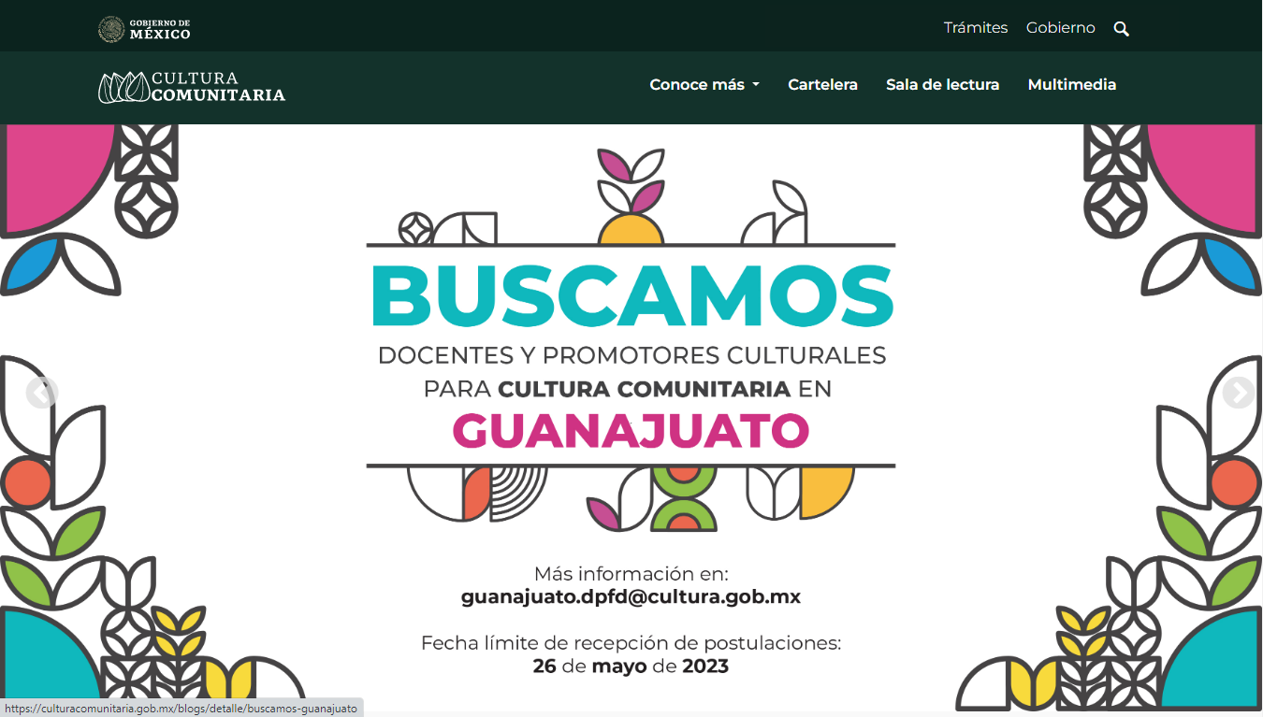Visit the Gobierno link in top bar
This screenshot has width=1263, height=717.
click(1060, 28)
